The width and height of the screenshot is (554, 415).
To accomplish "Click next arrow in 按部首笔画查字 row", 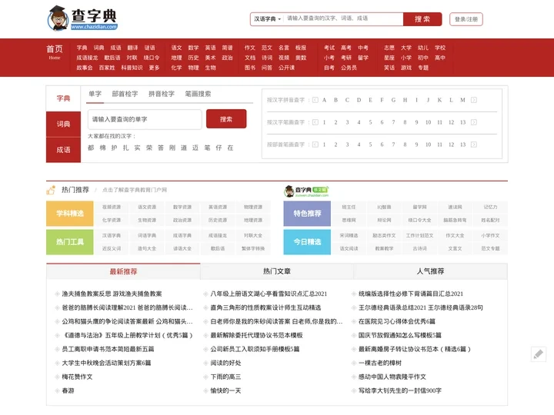I will click(474, 144).
